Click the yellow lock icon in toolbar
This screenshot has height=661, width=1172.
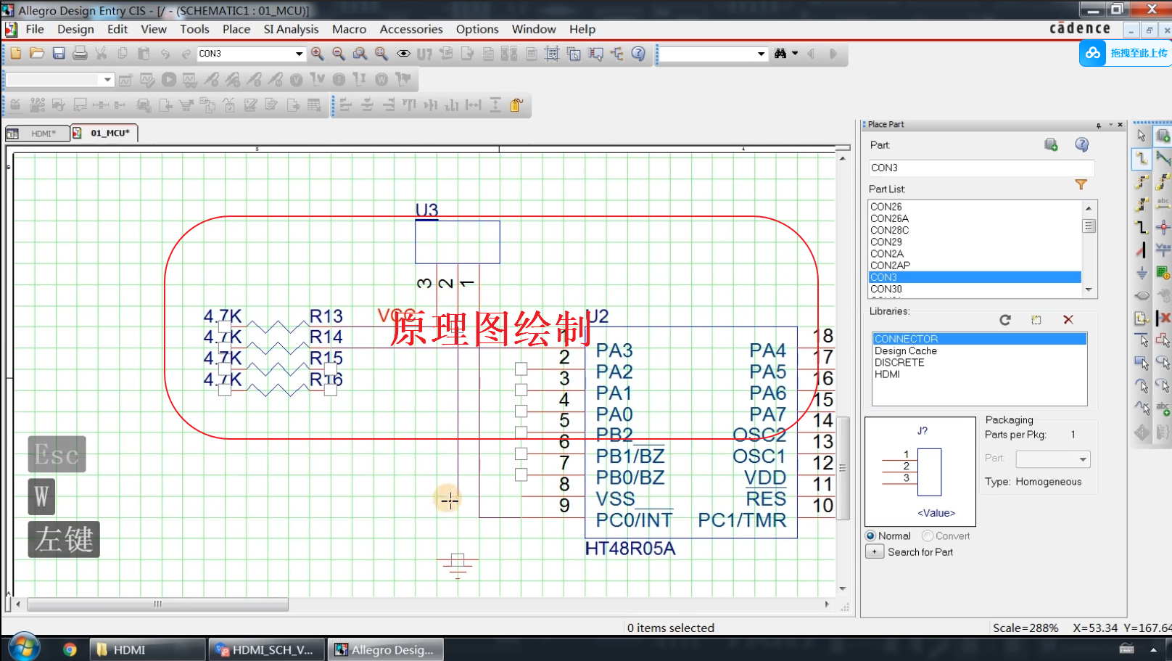coord(516,105)
